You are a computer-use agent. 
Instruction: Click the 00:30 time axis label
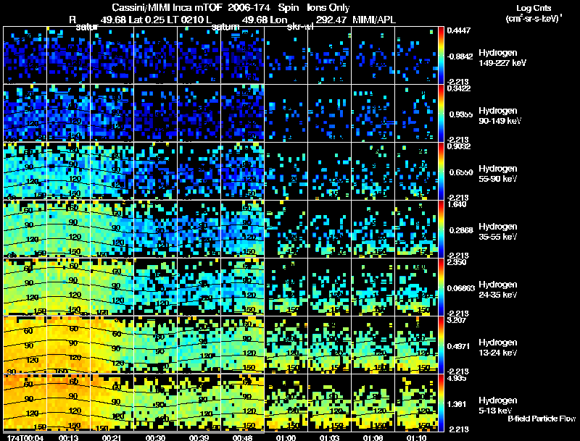point(155,437)
